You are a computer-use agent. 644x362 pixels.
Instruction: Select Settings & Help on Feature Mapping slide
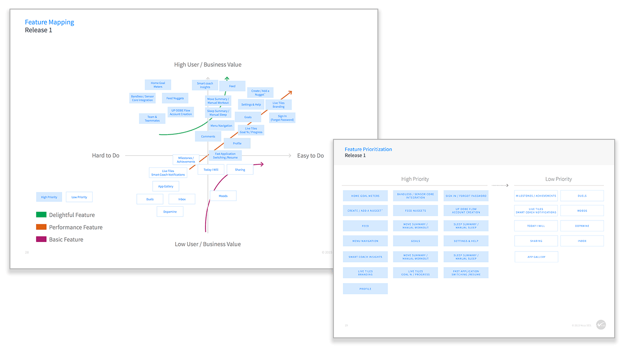251,104
